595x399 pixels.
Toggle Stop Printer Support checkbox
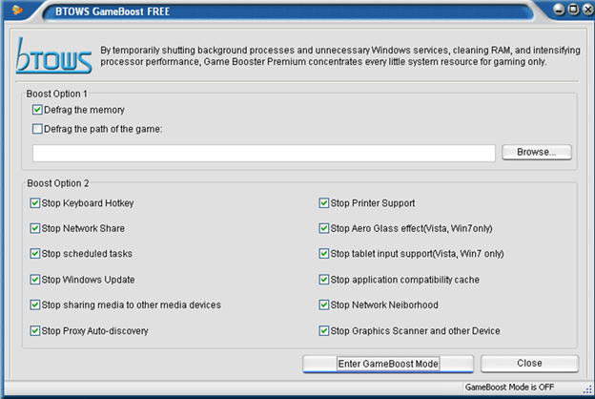[x=324, y=203]
